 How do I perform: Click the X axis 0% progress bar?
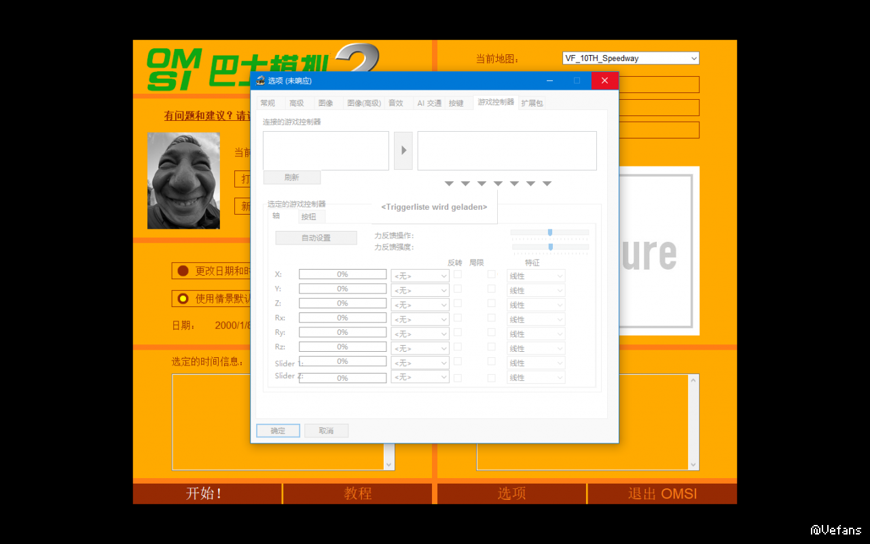(342, 274)
